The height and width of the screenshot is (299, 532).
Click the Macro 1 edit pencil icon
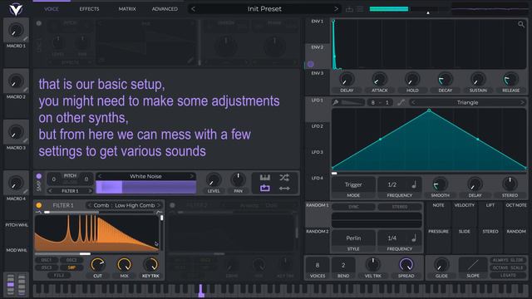click(x=26, y=39)
